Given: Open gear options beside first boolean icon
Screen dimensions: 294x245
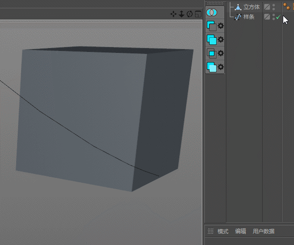Looking at the screenshot, I should pos(220,26).
